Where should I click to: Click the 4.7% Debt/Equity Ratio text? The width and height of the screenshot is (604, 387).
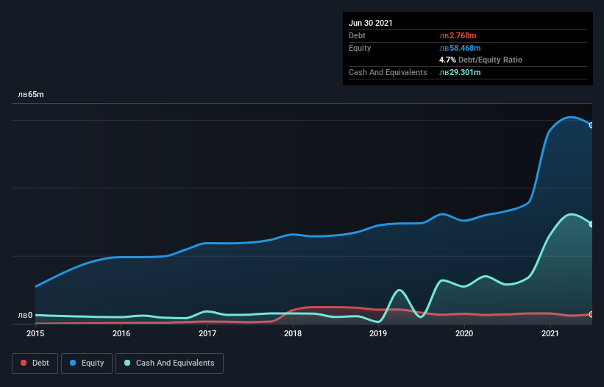click(x=480, y=60)
